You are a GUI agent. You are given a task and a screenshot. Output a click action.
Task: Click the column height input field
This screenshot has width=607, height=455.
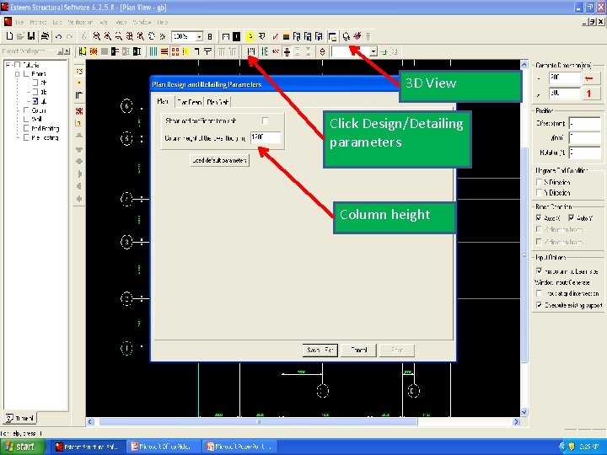[x=266, y=137]
